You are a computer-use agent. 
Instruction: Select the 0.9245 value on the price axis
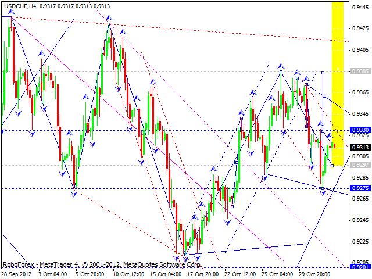[359, 220]
